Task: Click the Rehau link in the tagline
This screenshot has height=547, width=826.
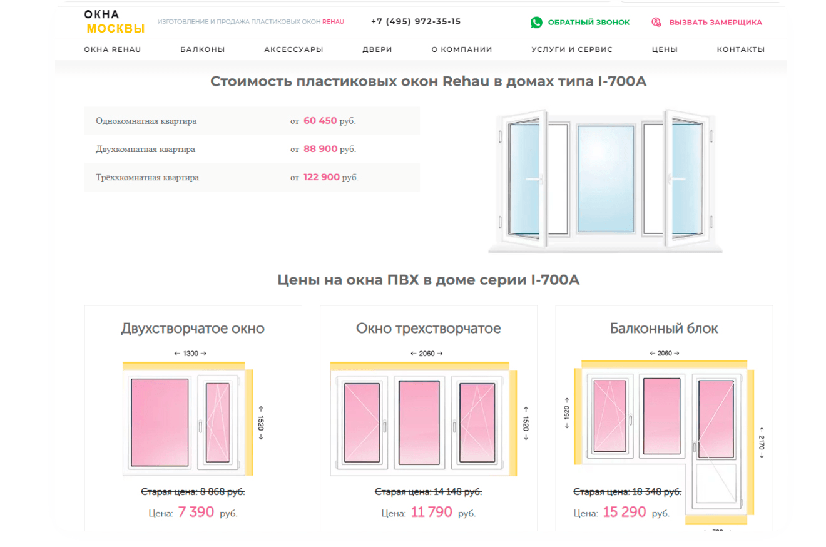Action: tap(333, 22)
